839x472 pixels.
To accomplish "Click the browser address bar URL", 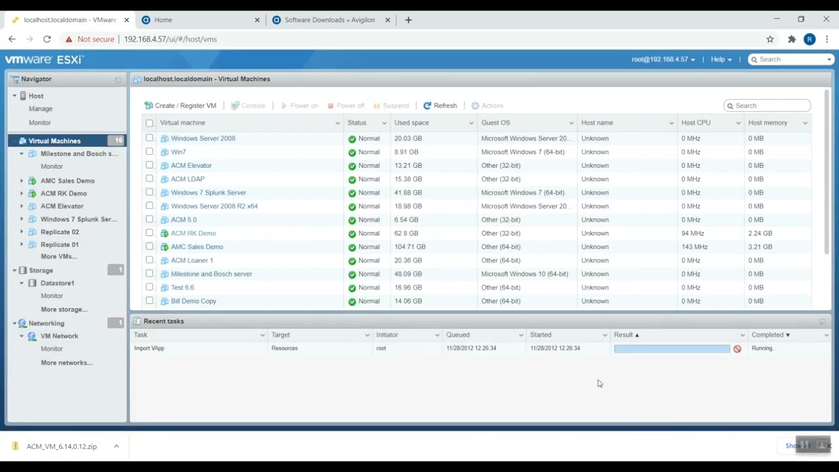I will [170, 39].
